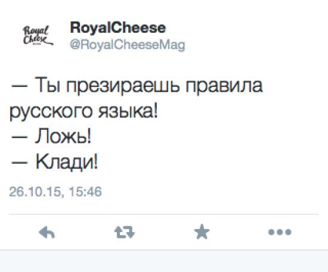Click the word "языка!" in the tweet
This screenshot has width=328, height=272.
128,111
